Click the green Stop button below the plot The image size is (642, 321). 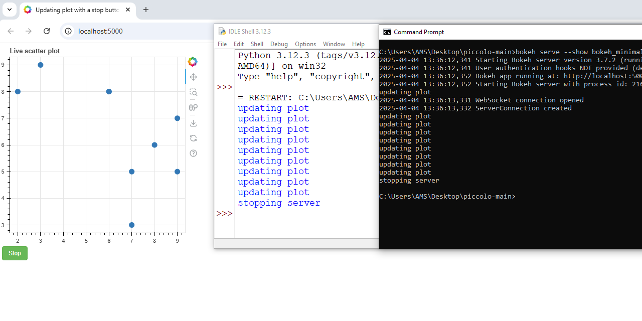tap(14, 253)
